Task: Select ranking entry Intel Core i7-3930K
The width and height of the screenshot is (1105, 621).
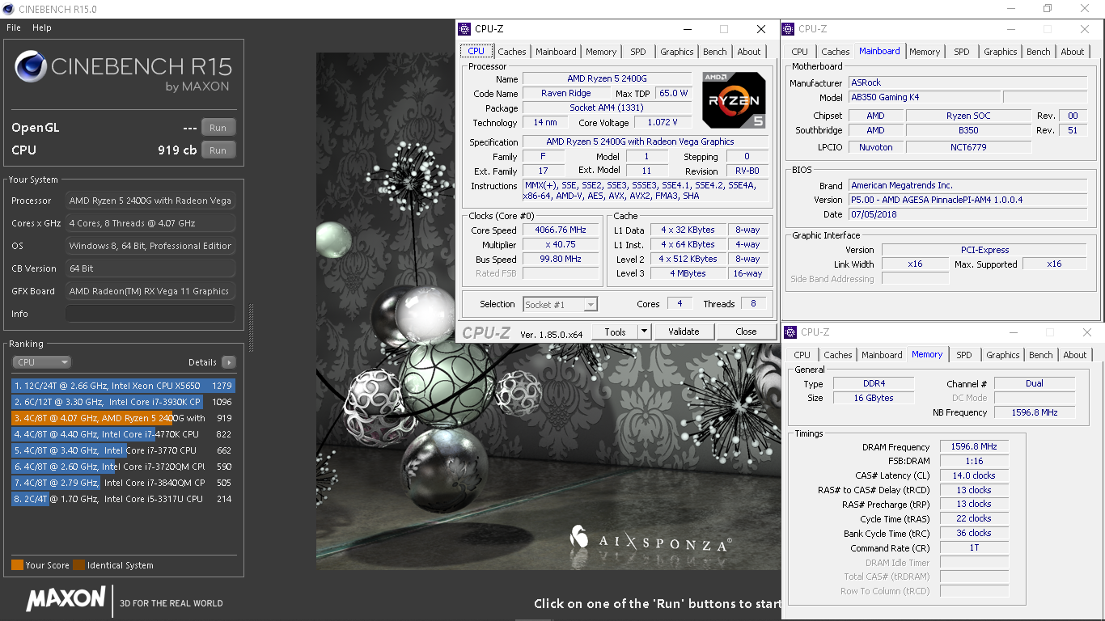Action: point(123,402)
